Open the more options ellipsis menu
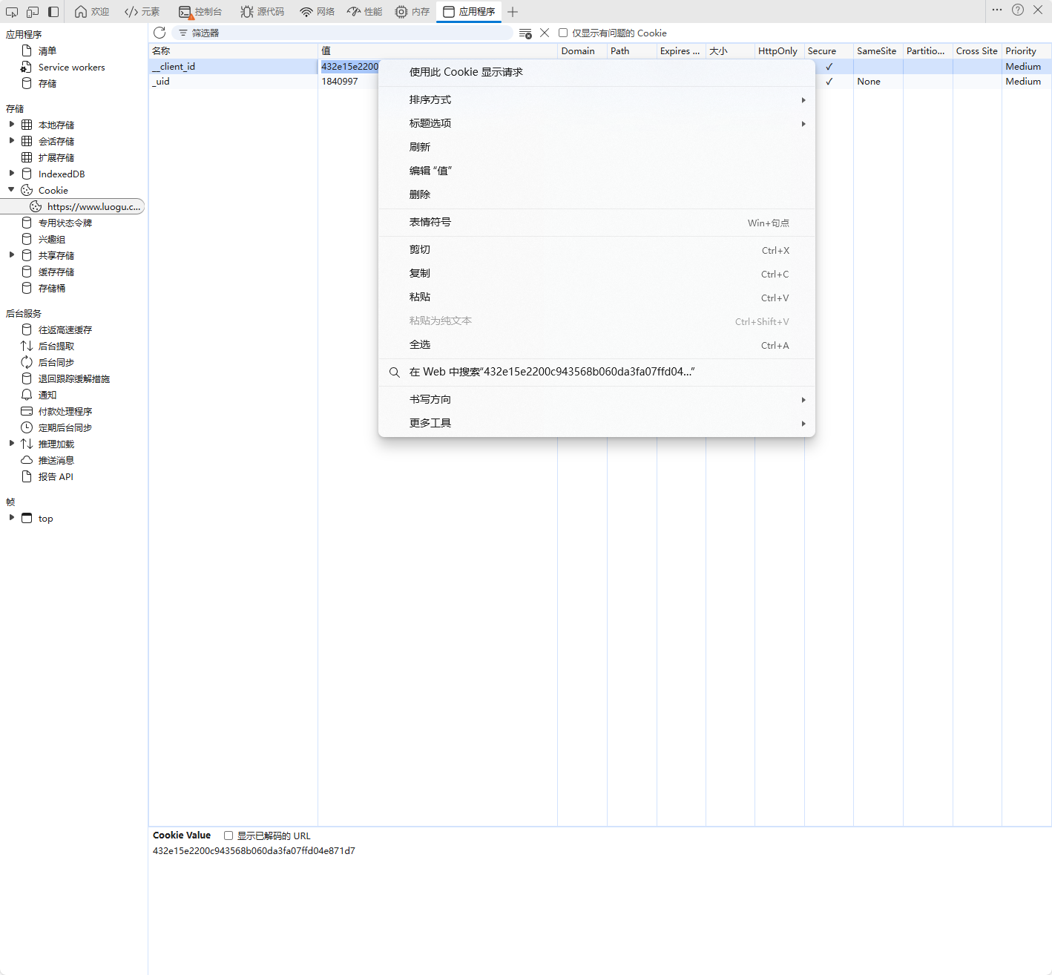Image resolution: width=1052 pixels, height=975 pixels. [x=997, y=10]
